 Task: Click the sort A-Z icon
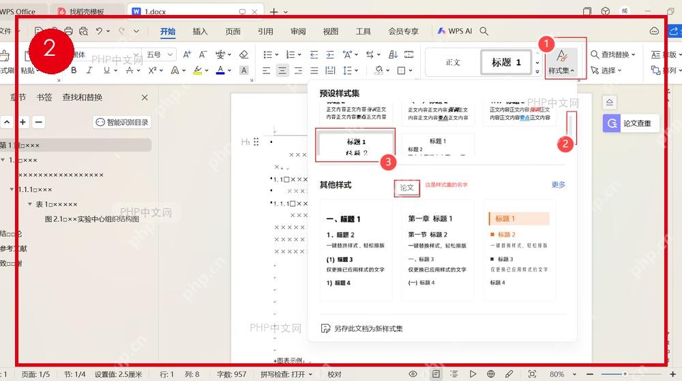(x=393, y=54)
